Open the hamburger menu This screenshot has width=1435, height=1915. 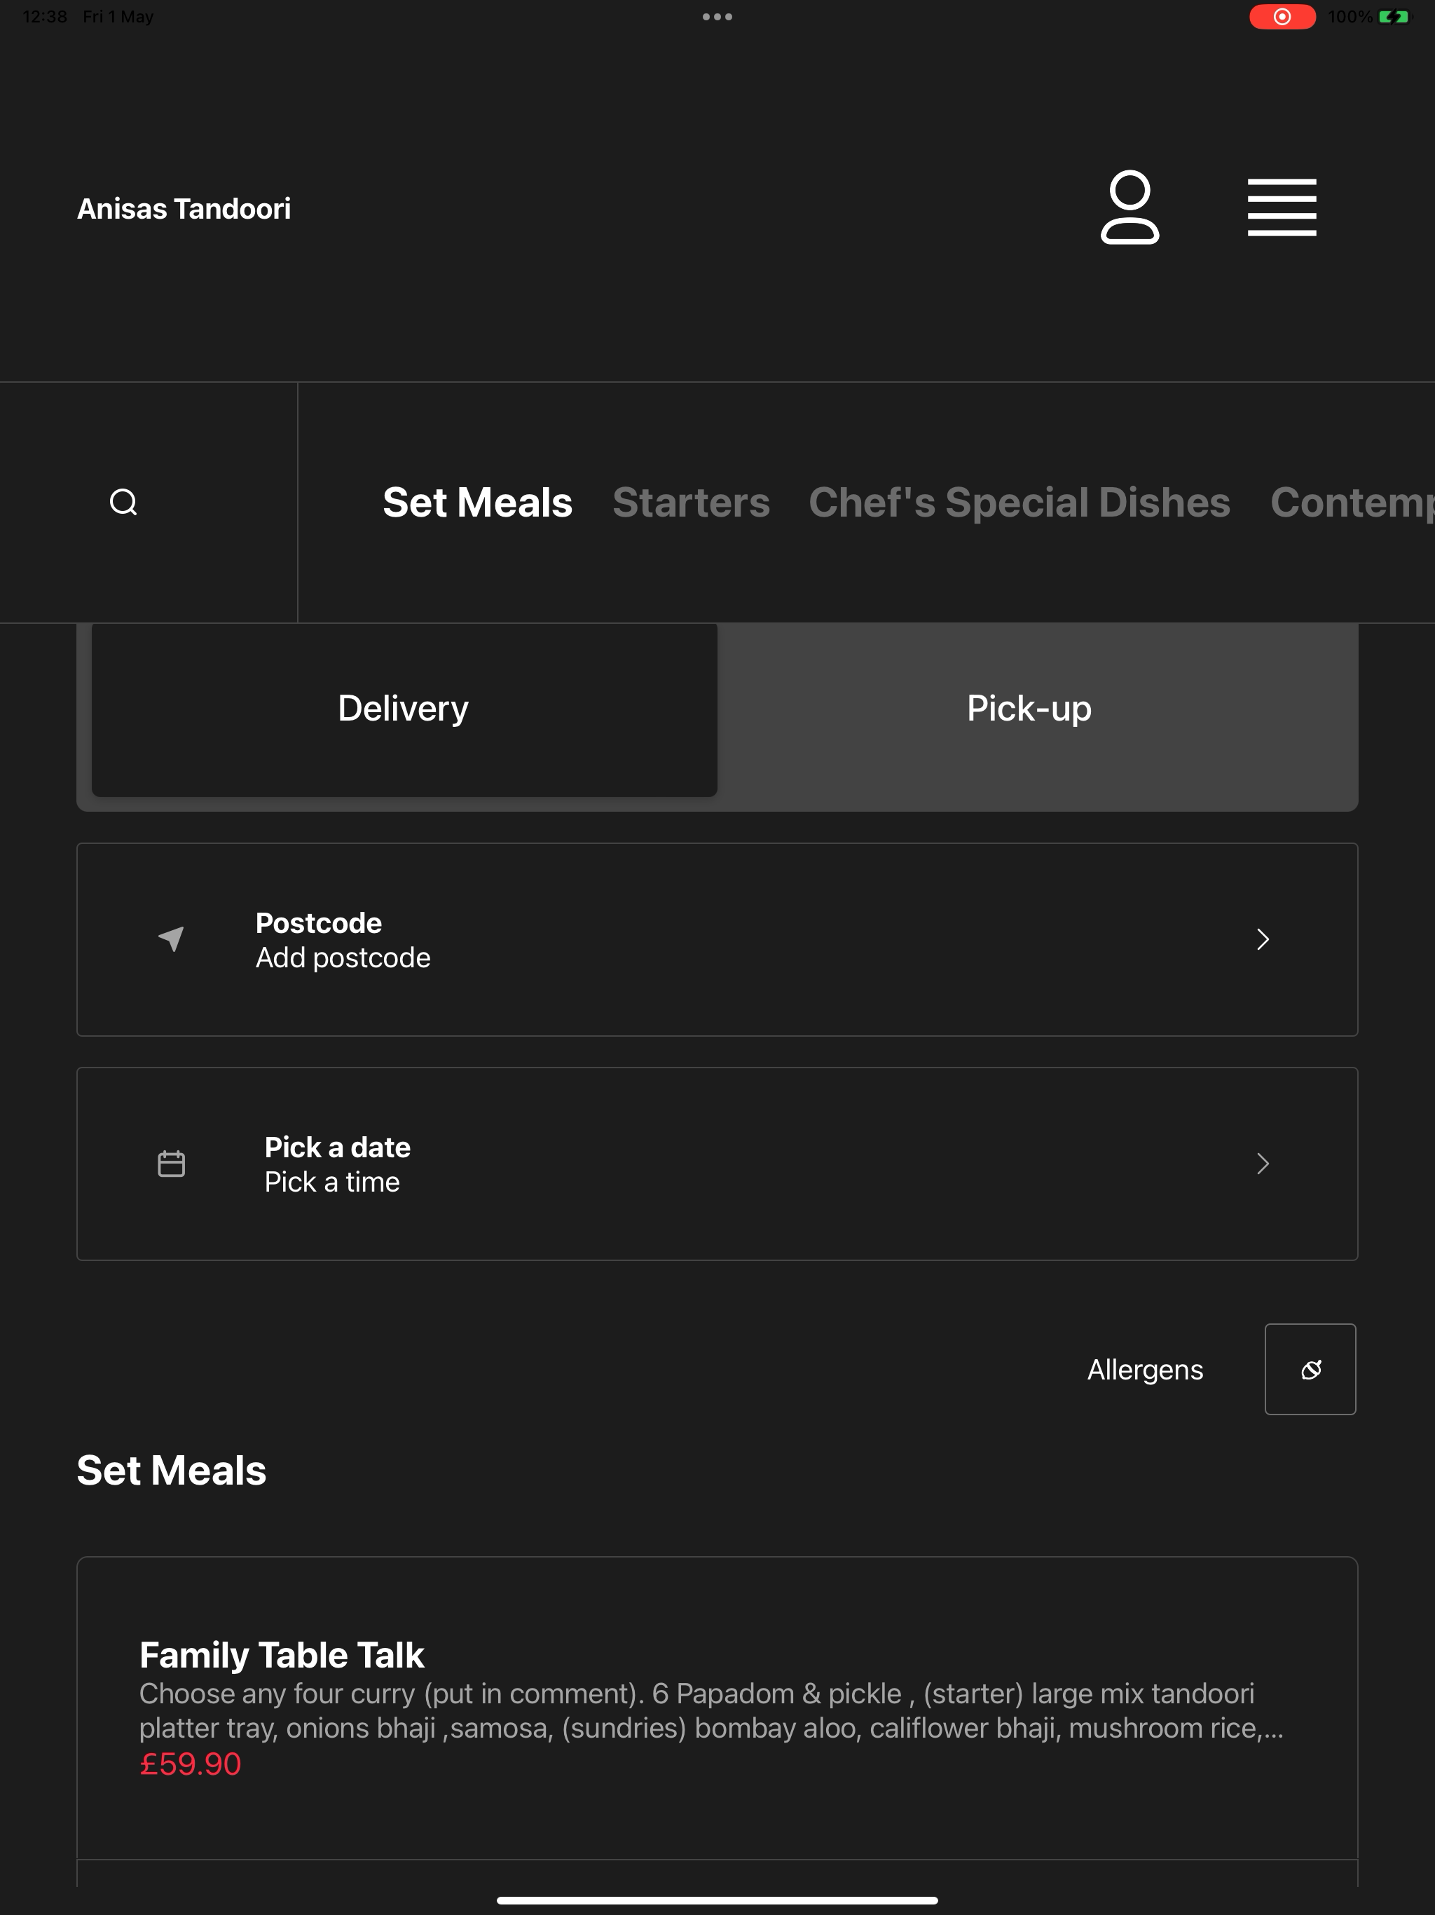[x=1282, y=207]
